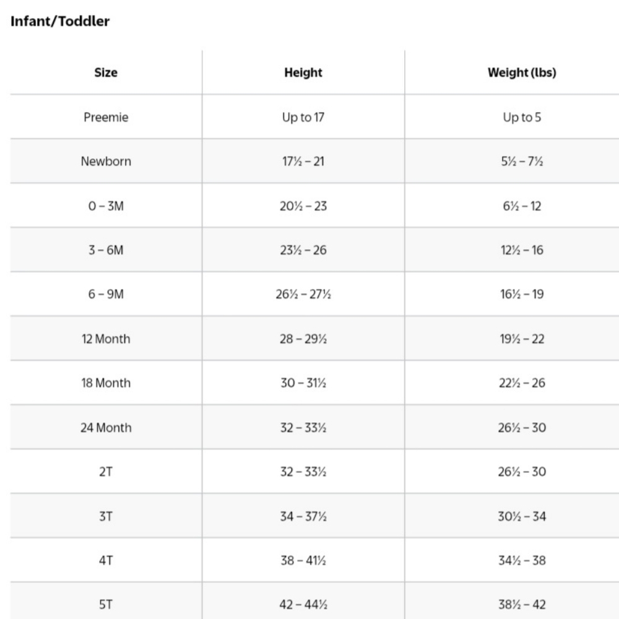Click the Newborn size cell
Image resolution: width=619 pixels, height=619 pixels.
[x=106, y=162]
